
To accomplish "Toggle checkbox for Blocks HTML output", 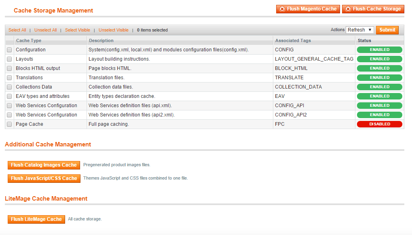I will 9,68.
